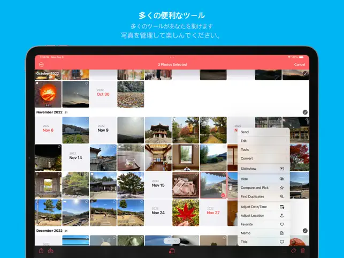Viewport: 344px width, 258px height.
Task: Open the ellipsis more-options button
Action: coord(41,65)
